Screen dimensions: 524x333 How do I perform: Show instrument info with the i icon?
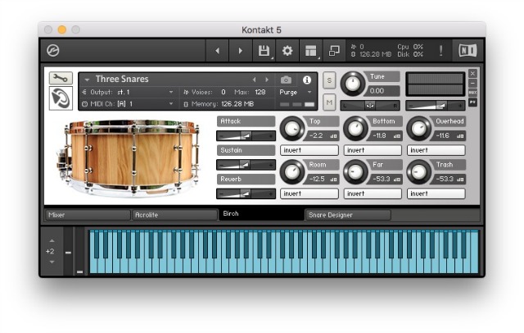click(x=307, y=80)
